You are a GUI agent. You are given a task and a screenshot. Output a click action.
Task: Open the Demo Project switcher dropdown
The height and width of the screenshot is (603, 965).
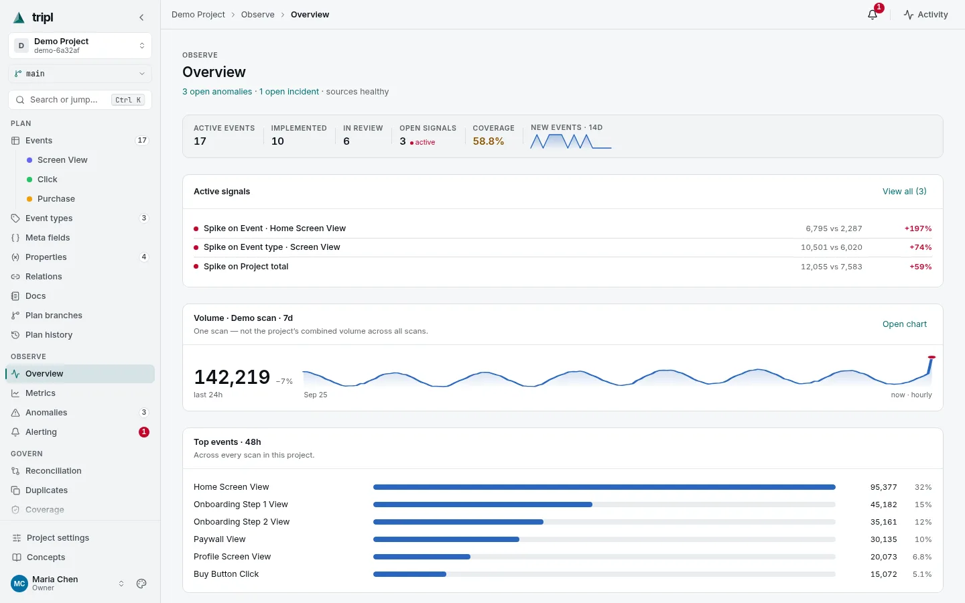80,46
